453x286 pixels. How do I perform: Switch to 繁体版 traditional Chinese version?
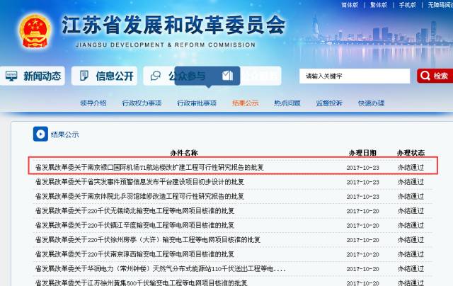(379, 5)
